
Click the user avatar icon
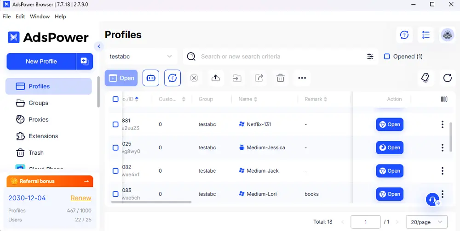pyautogui.click(x=447, y=35)
